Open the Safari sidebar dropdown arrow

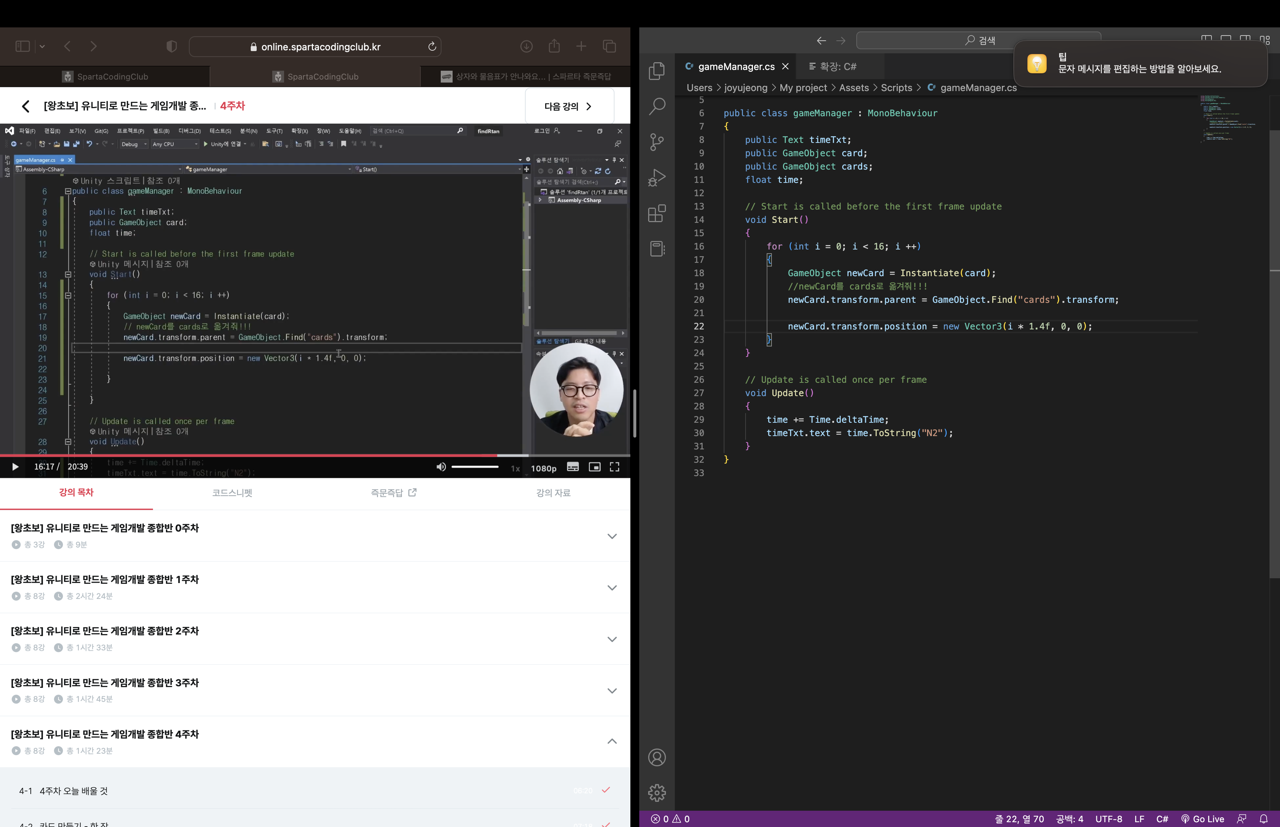click(x=42, y=46)
